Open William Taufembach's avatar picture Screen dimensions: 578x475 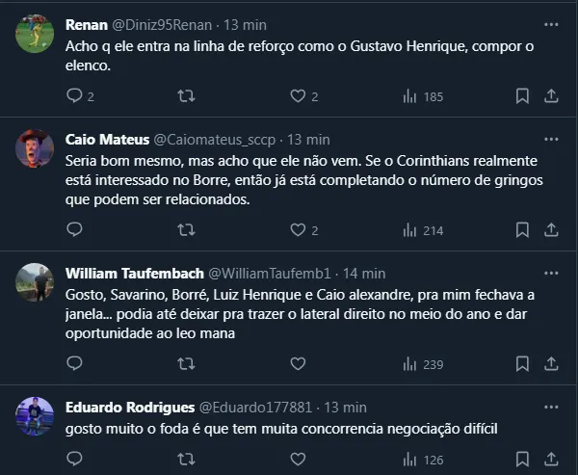pos(35,282)
